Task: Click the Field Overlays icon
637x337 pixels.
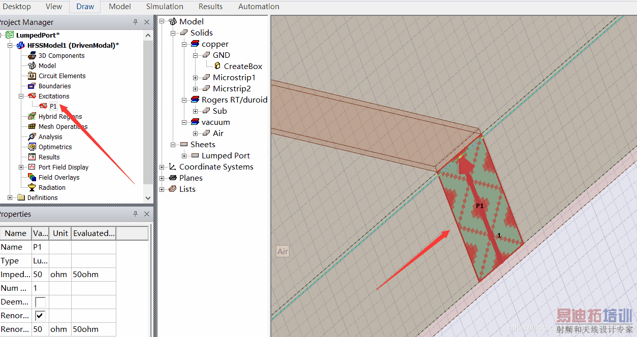Action: (32, 177)
